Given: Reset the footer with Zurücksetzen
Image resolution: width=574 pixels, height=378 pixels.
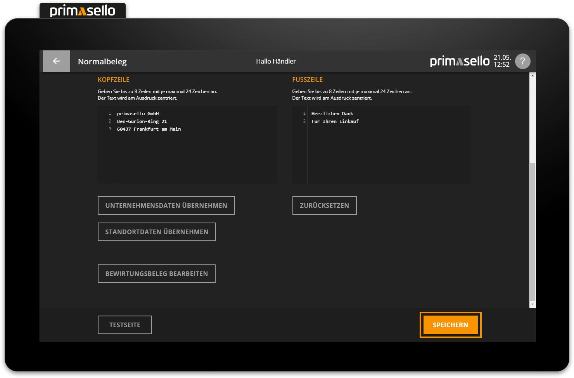Looking at the screenshot, I should (x=324, y=205).
